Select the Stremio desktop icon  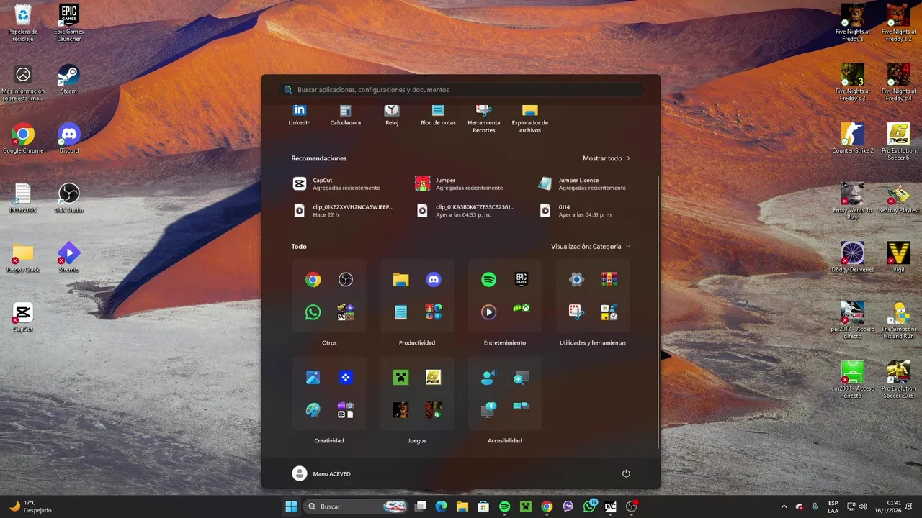pos(68,258)
